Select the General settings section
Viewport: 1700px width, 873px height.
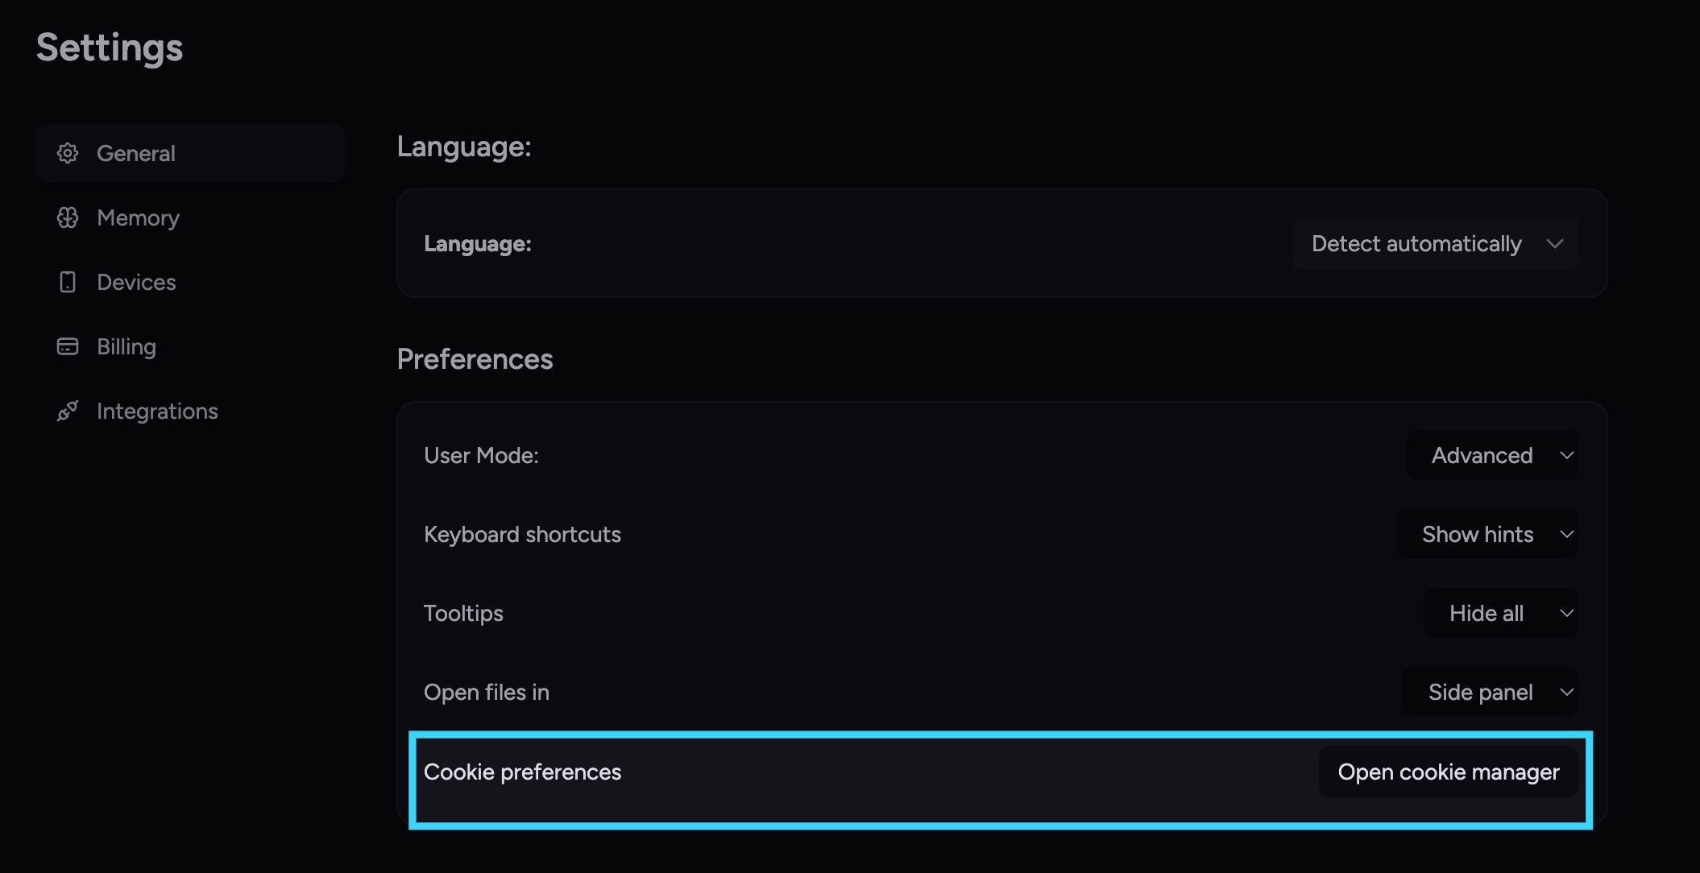[190, 153]
